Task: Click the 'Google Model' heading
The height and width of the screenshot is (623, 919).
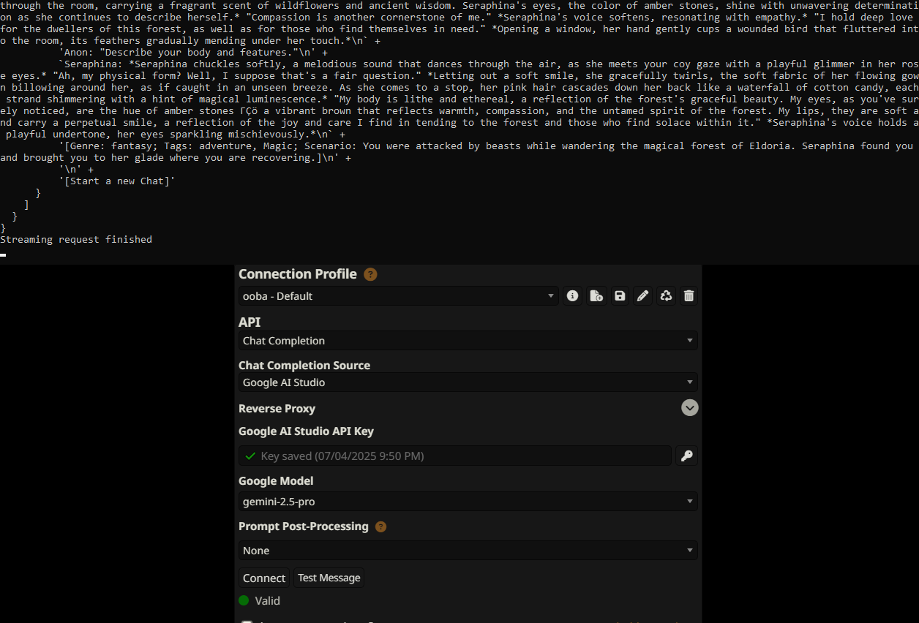Action: pyautogui.click(x=276, y=480)
